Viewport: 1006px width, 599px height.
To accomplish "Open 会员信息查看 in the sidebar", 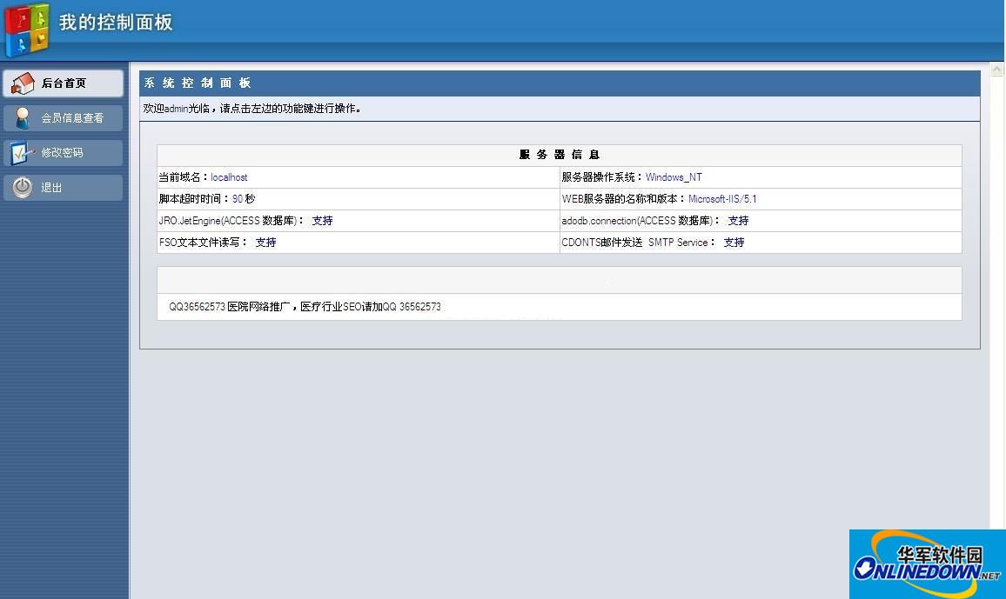I will pyautogui.click(x=74, y=117).
